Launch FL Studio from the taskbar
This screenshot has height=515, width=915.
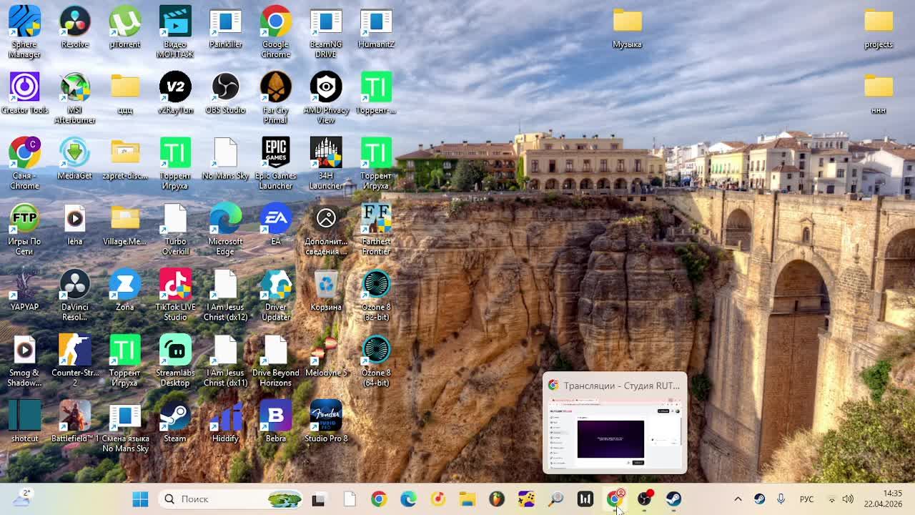tap(496, 499)
